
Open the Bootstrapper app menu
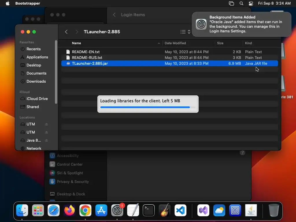28,3
